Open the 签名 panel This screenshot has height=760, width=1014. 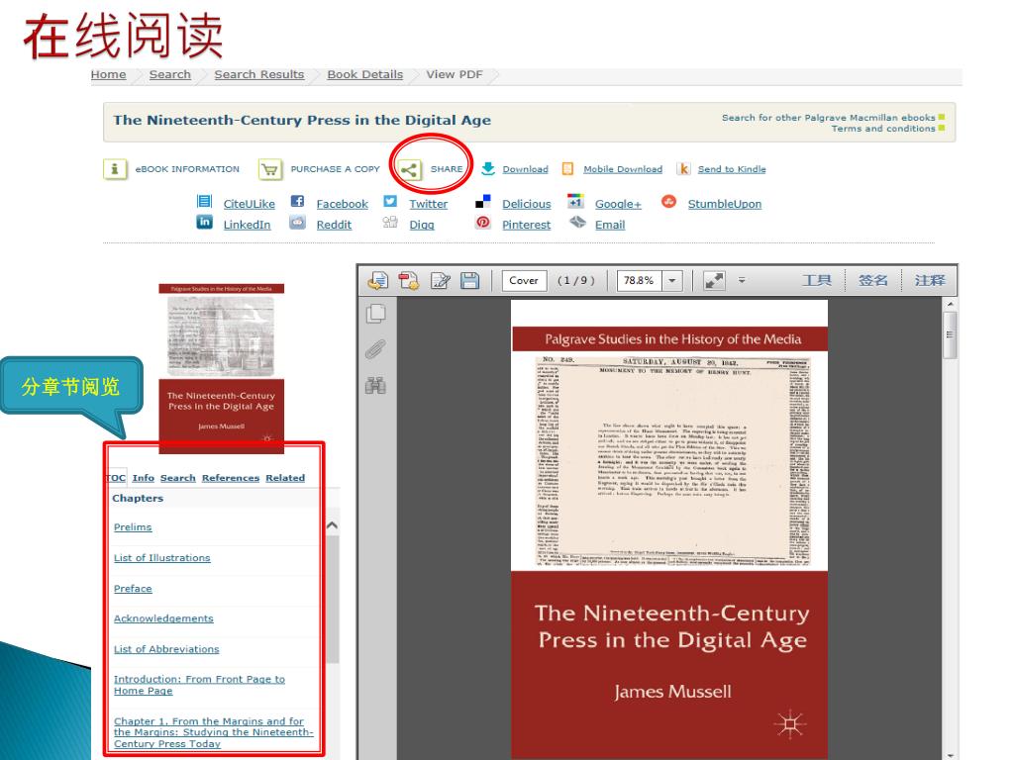tap(873, 280)
